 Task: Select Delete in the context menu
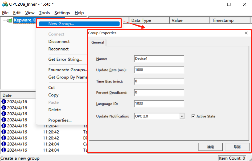[54, 110]
